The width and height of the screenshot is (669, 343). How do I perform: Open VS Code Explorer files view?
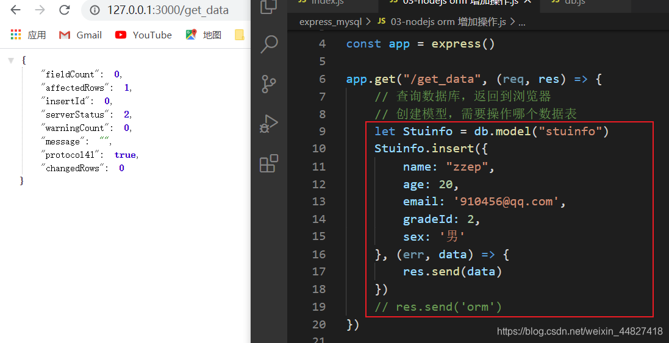269,6
